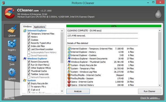Viewport: 166px width, 102px height.
Task: Click 'CLEANING COMPLETE' status line
Action: click(84, 31)
